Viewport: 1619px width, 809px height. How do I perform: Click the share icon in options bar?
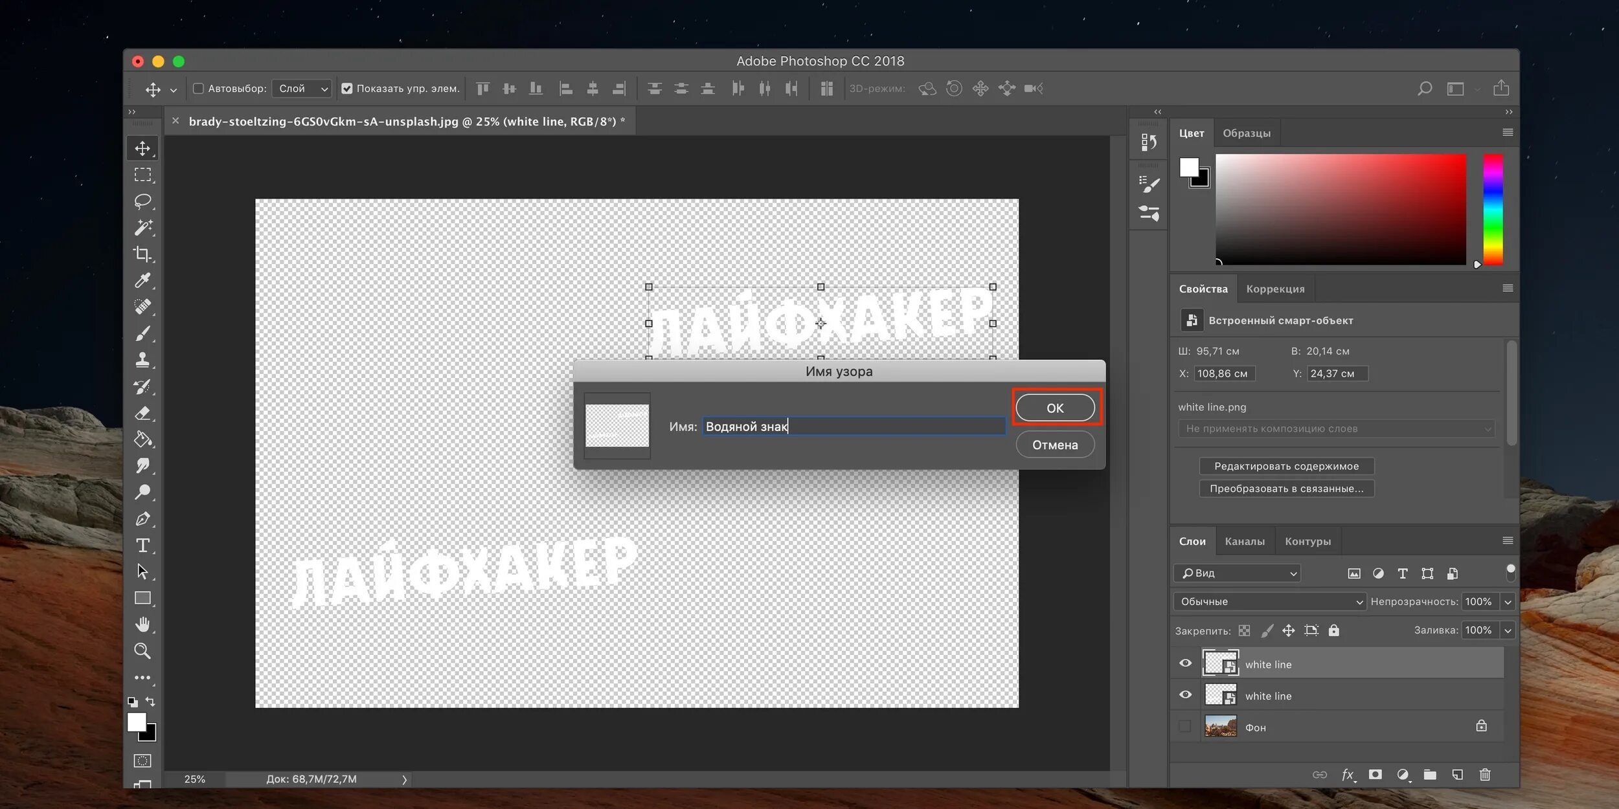[x=1501, y=88]
